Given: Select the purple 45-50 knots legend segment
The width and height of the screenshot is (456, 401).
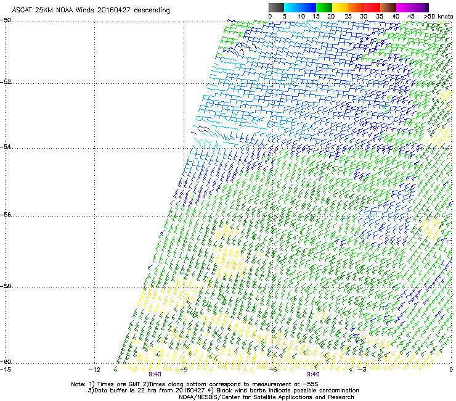Looking at the screenshot, I should (420, 7).
